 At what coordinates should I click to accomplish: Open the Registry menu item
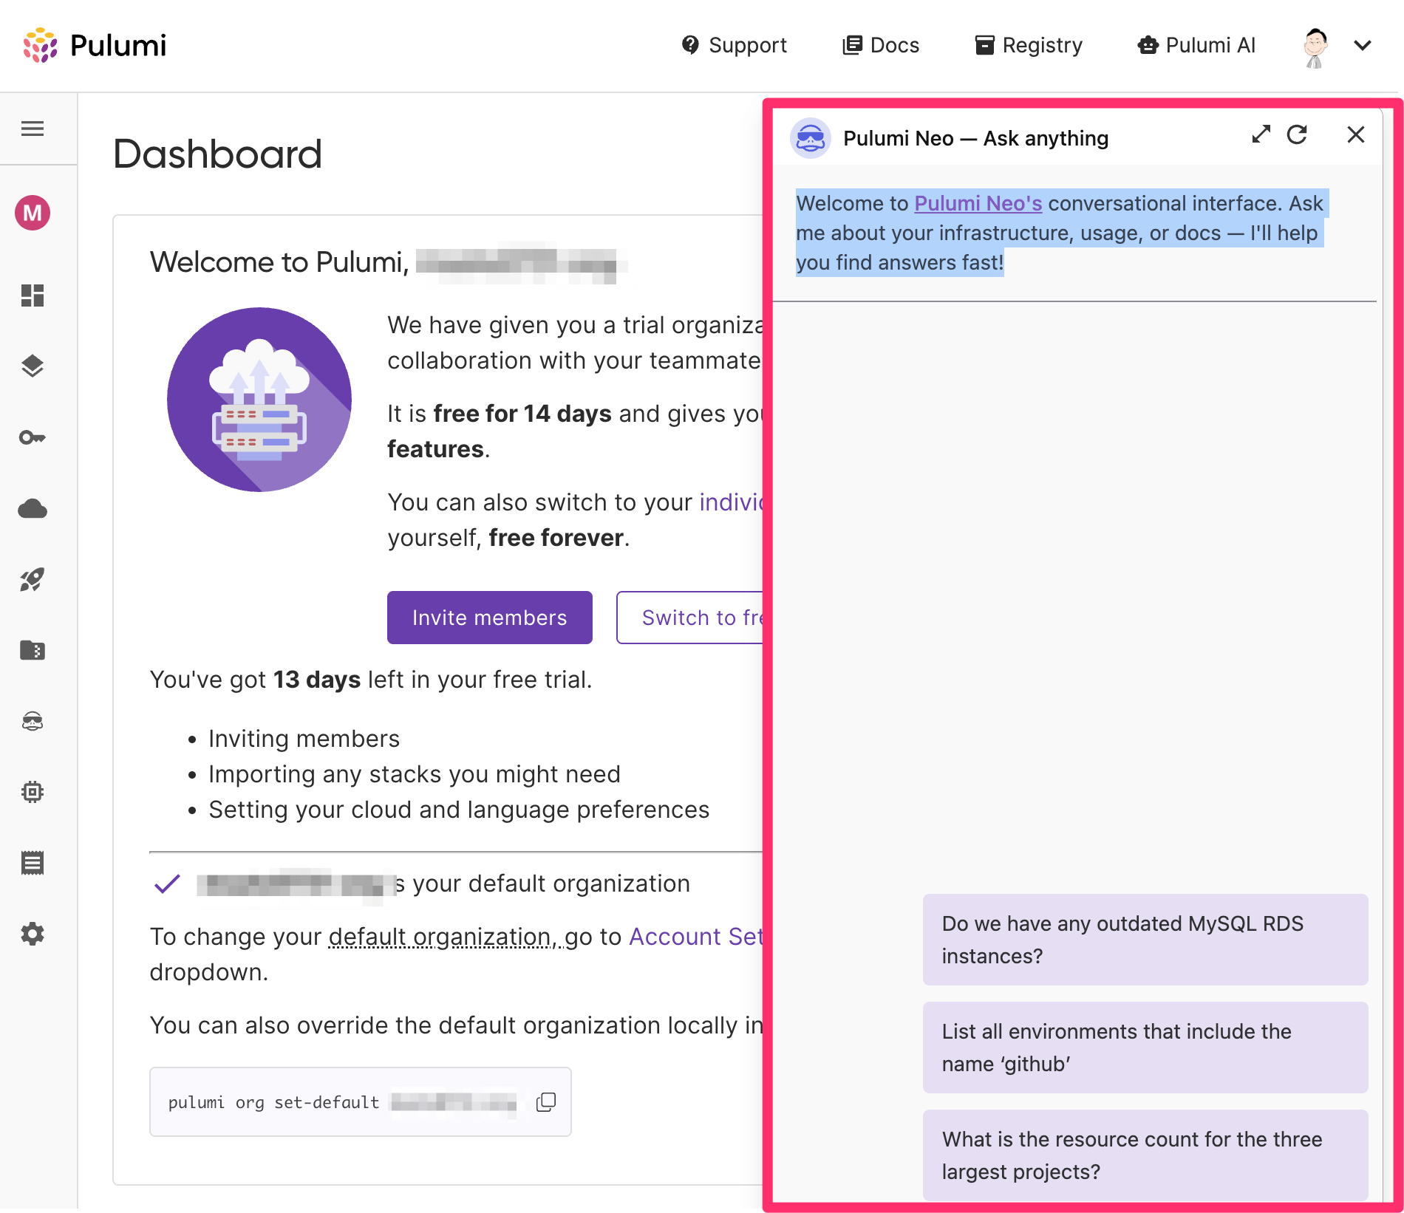click(x=1028, y=45)
